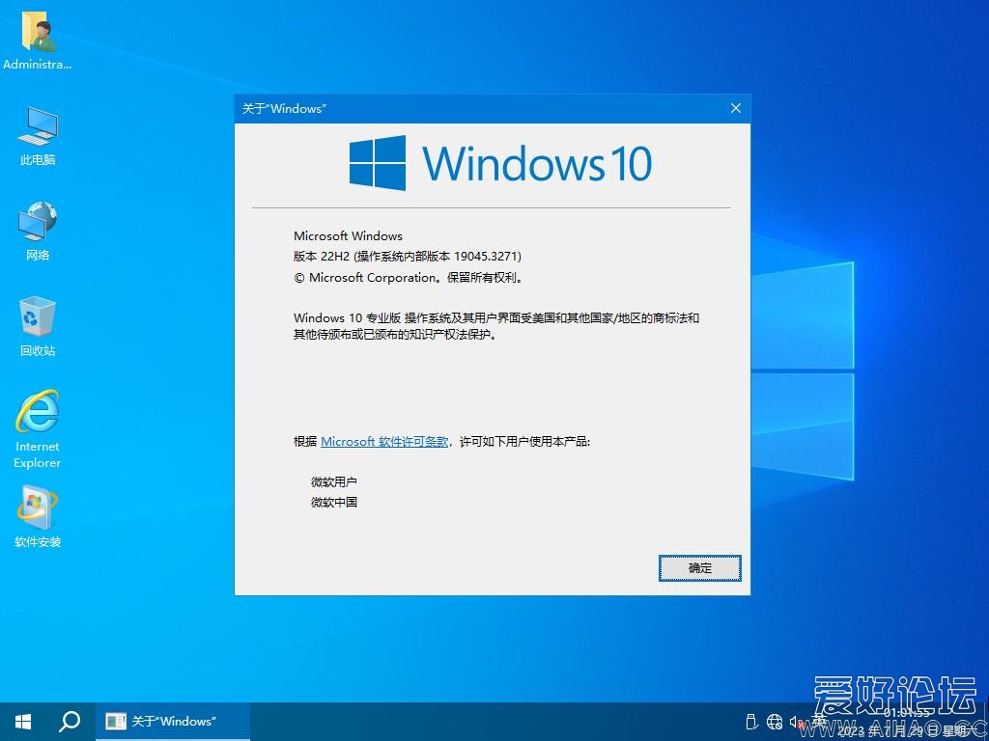
Task: Click the muted volume speaker tray icon
Action: pos(798,722)
